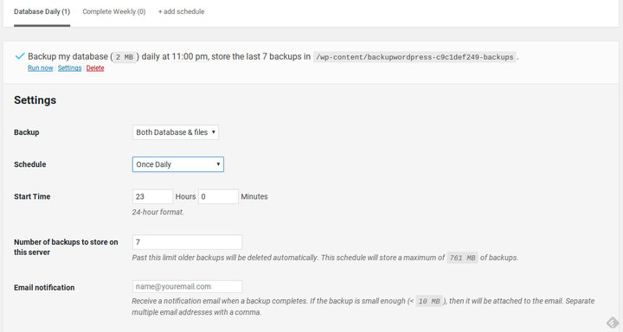The height and width of the screenshot is (332, 623).
Task: Click the Number of backups to store field
Action: click(187, 242)
